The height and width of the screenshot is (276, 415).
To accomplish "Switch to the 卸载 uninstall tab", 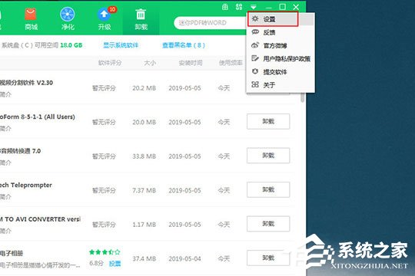I will tap(141, 19).
